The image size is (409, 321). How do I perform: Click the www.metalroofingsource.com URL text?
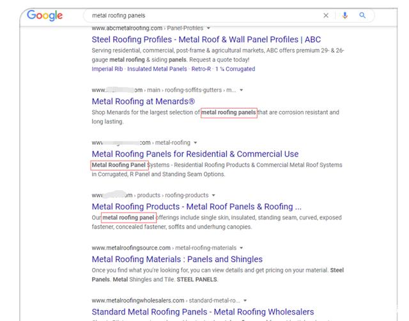(131, 248)
